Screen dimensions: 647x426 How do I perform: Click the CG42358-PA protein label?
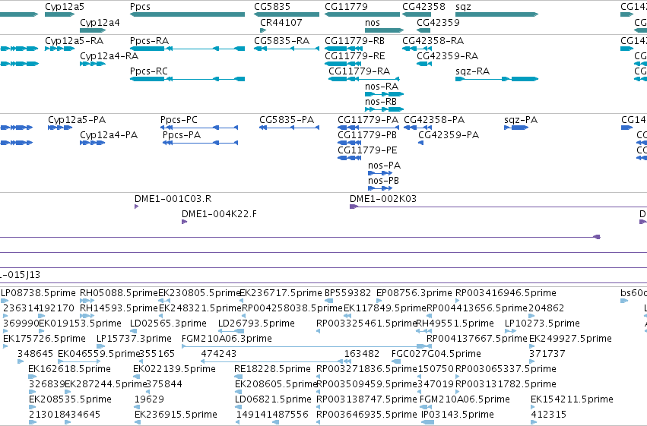[x=434, y=120]
